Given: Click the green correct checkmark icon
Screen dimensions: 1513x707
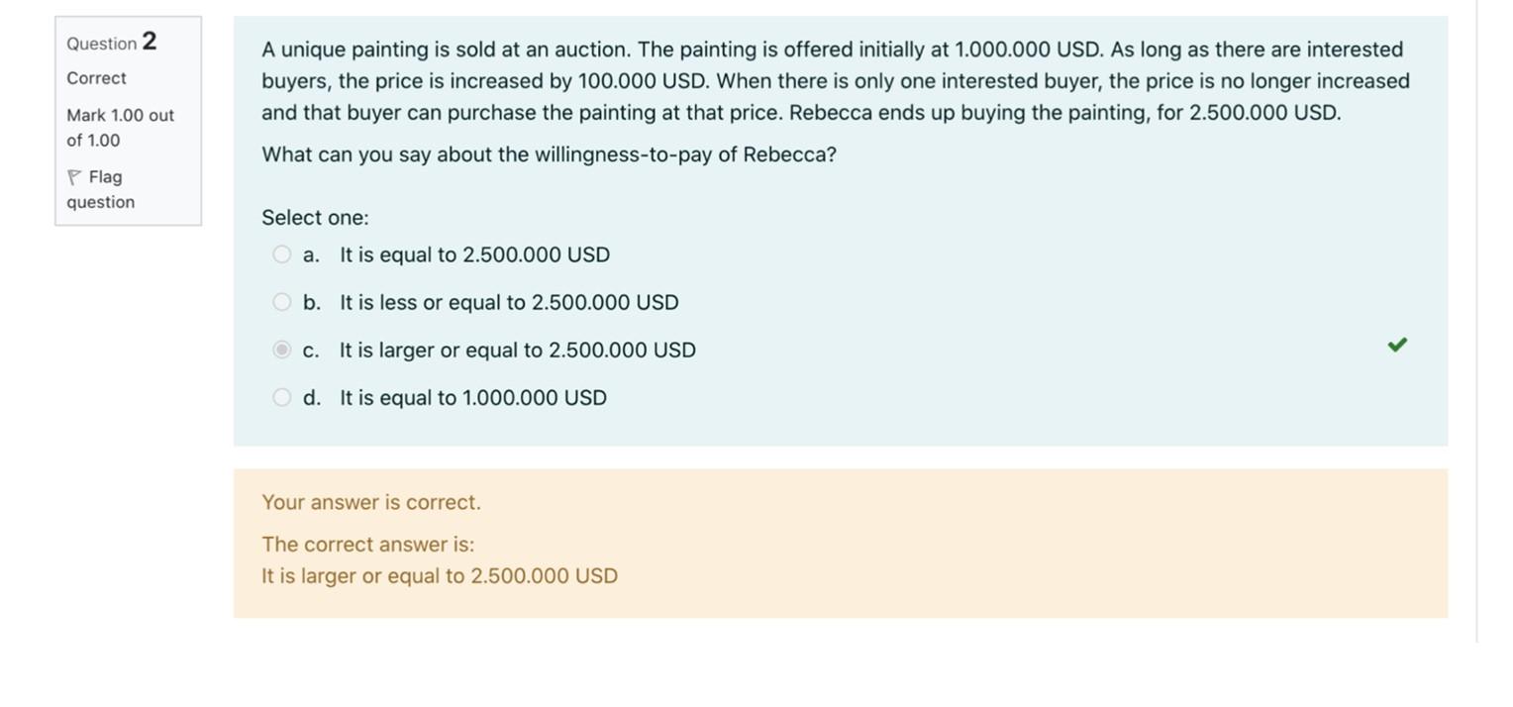Looking at the screenshot, I should 1397,345.
